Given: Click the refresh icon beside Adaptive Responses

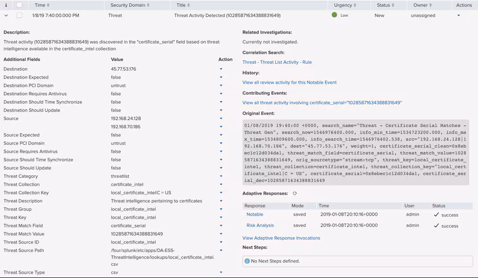Looking at the screenshot, I should tap(294, 194).
